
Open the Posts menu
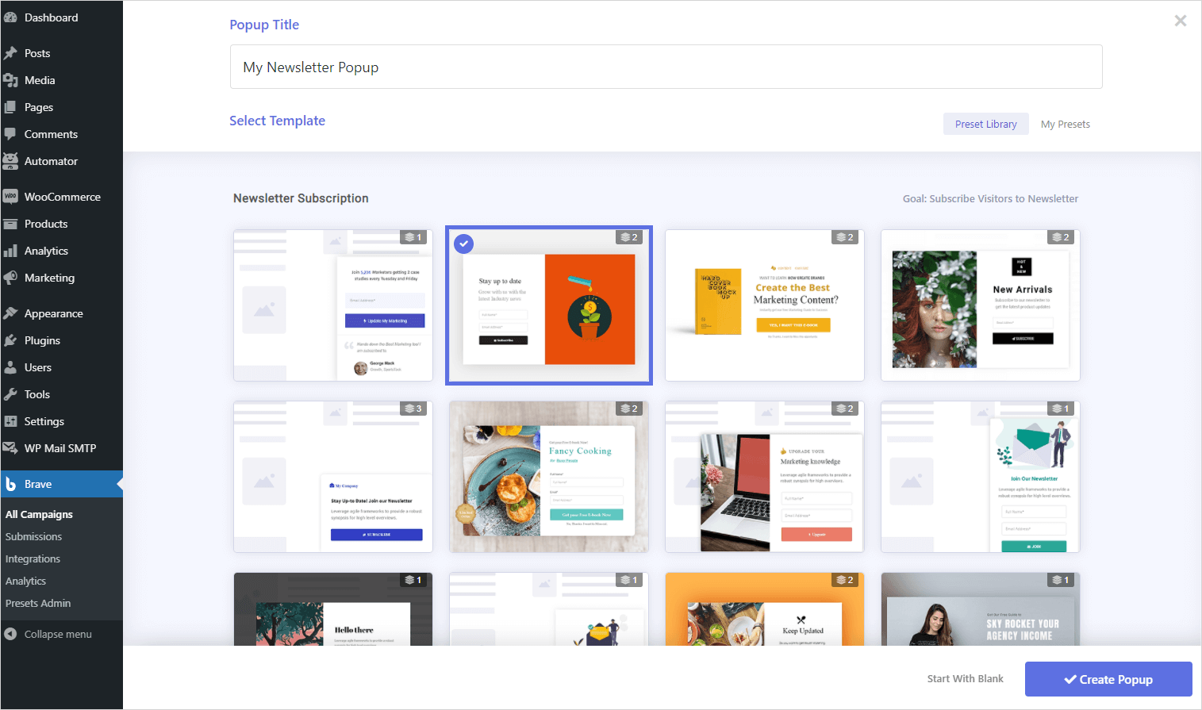click(x=61, y=53)
